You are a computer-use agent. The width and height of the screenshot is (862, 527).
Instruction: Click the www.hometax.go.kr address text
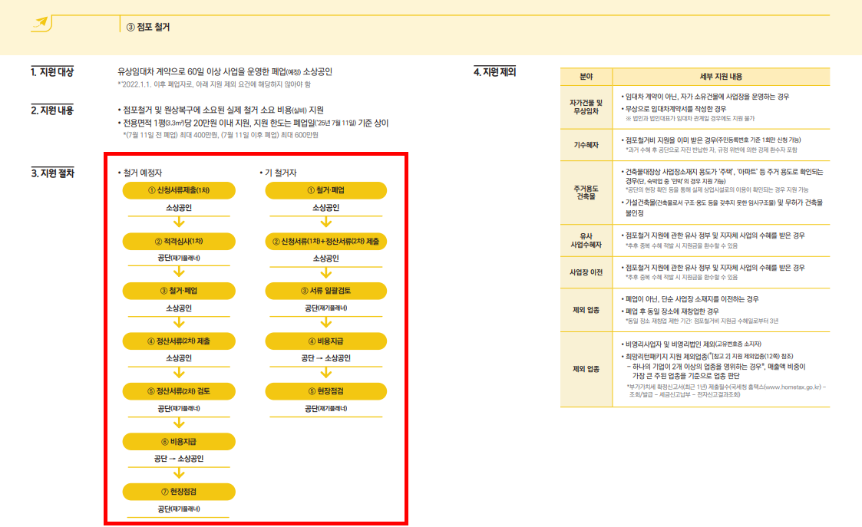pyautogui.click(x=792, y=387)
